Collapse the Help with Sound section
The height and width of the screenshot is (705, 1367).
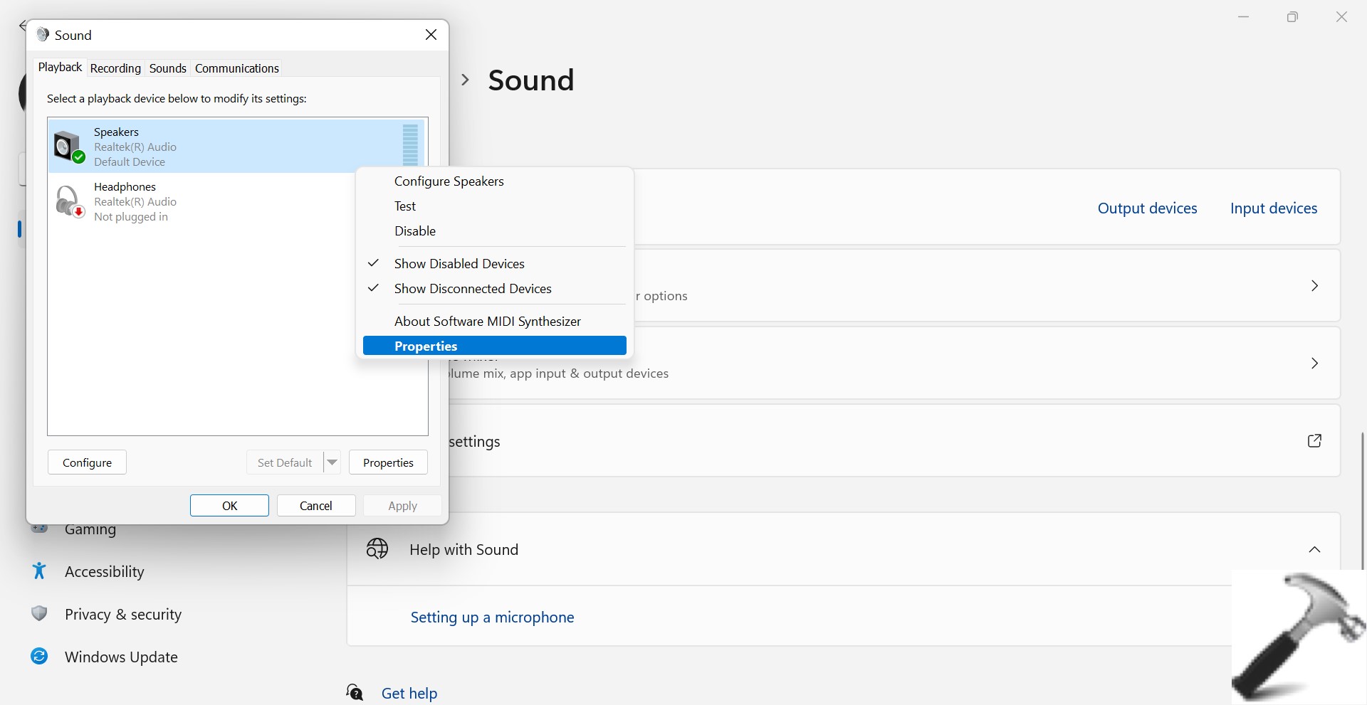click(1314, 549)
